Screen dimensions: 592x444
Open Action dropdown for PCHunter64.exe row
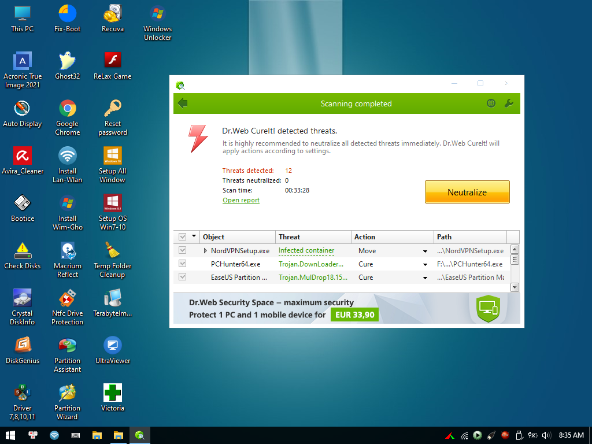pyautogui.click(x=425, y=265)
